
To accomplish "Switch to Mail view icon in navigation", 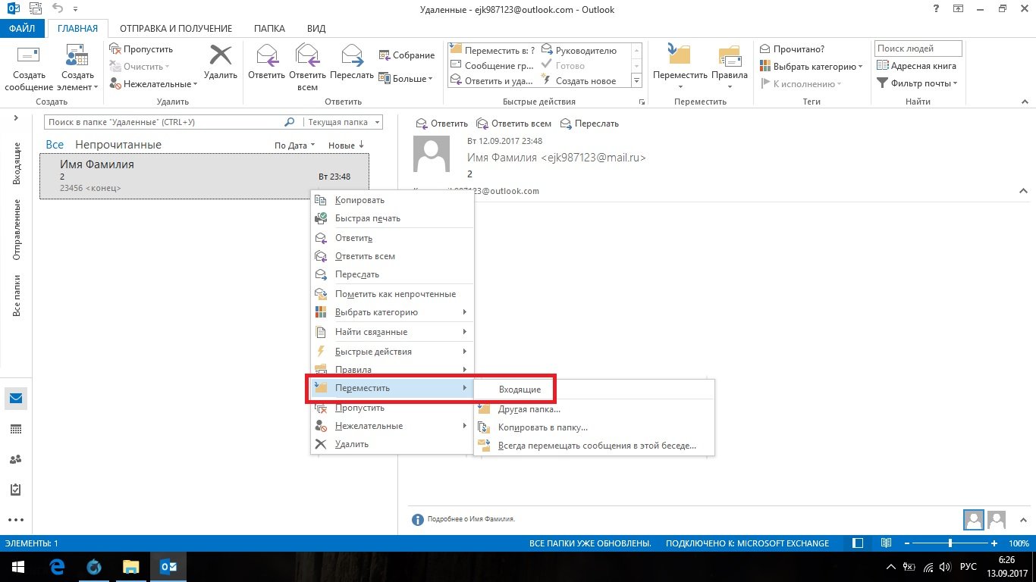I will pyautogui.click(x=16, y=399).
